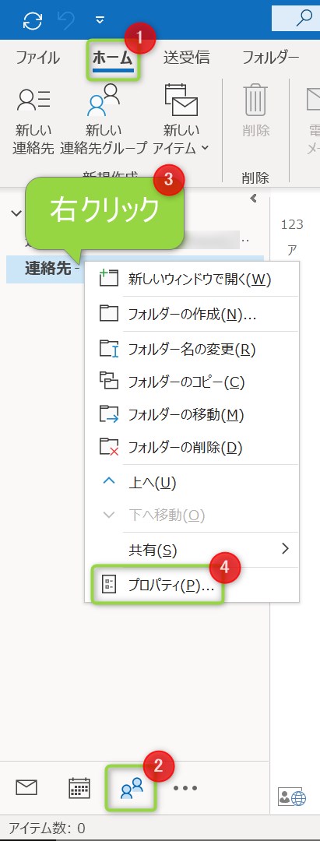Choose 新しいウィンドウで開く(W) from context menu
This screenshot has width=320, height=841.
pyautogui.click(x=192, y=280)
